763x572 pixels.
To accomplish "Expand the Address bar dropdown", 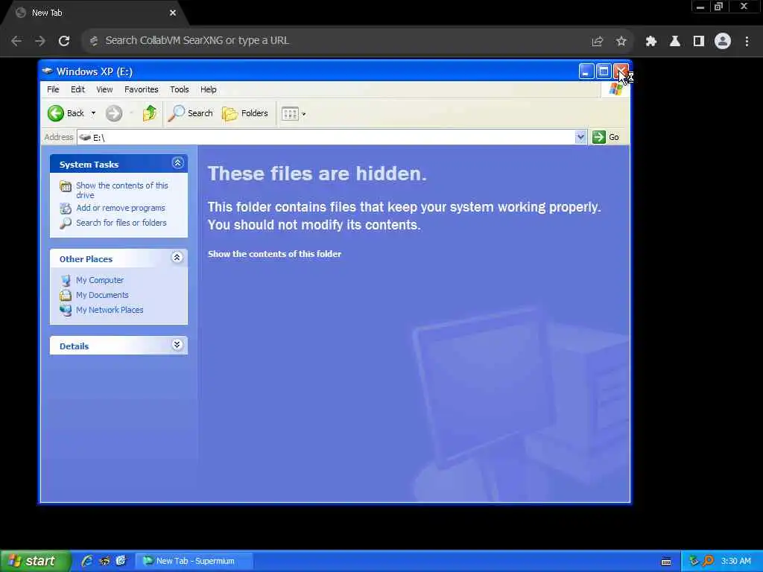I will (580, 137).
